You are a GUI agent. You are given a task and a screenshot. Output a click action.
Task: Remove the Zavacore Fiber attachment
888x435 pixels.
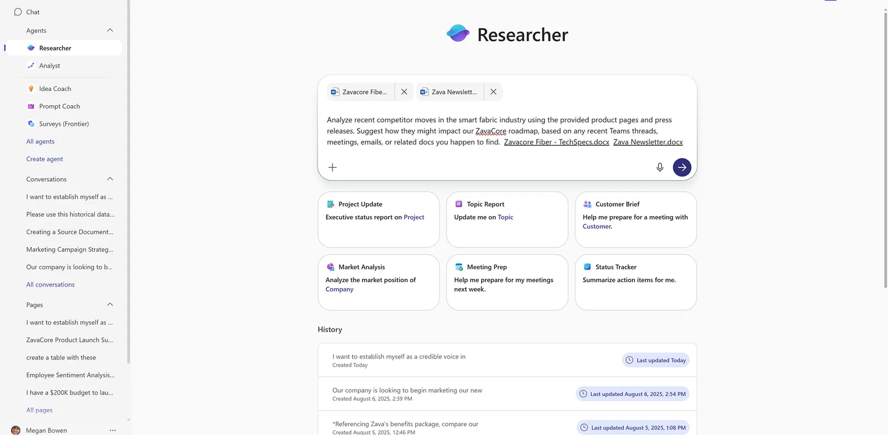tap(404, 92)
